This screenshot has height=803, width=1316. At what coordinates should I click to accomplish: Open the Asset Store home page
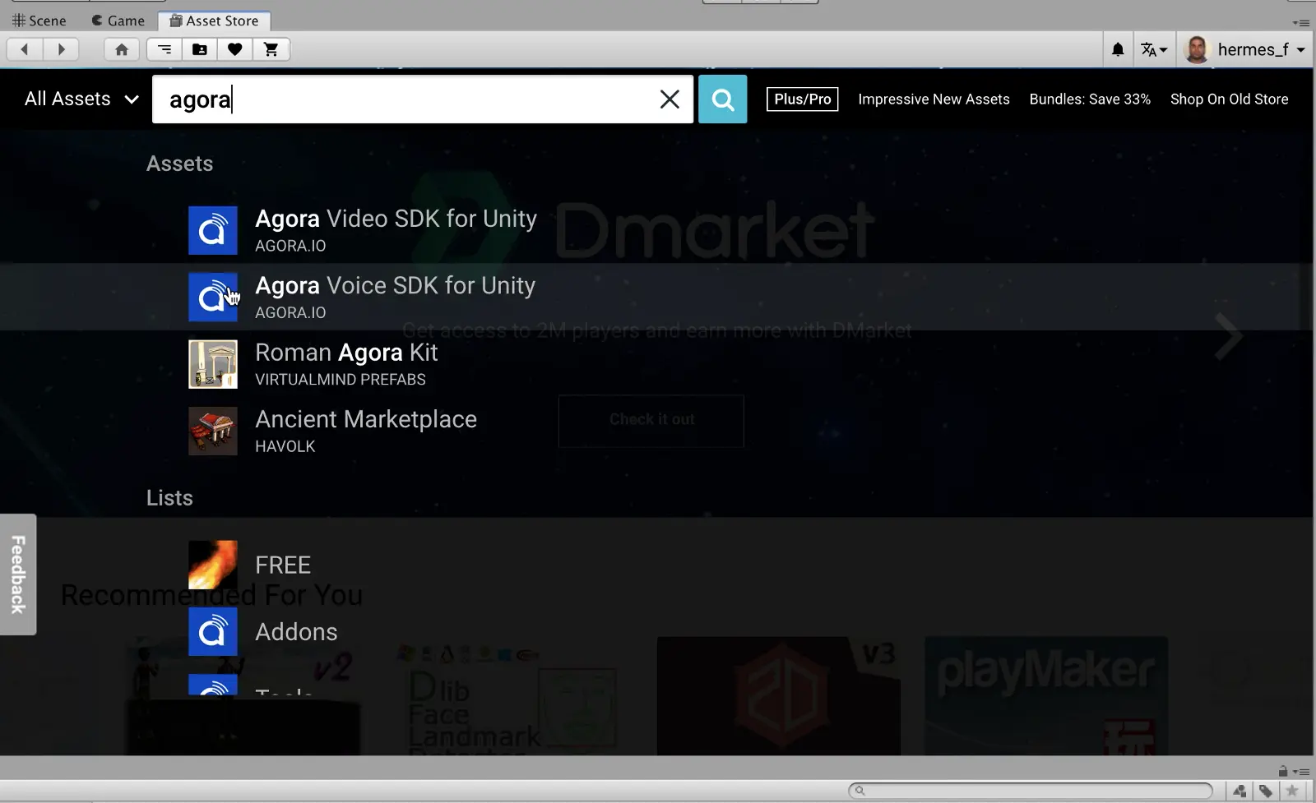click(122, 49)
